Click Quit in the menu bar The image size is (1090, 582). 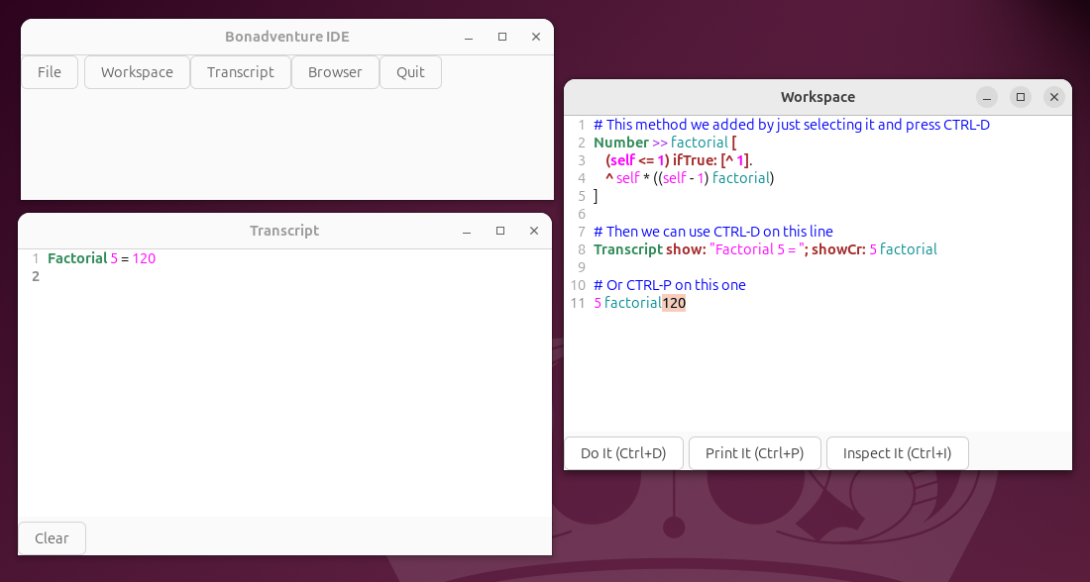(x=410, y=71)
